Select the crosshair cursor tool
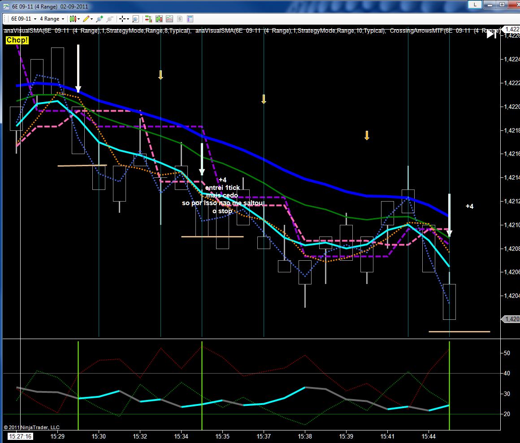This screenshot has height=443, width=520. 122,19
